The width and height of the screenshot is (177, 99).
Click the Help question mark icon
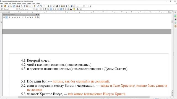click(72, 6)
